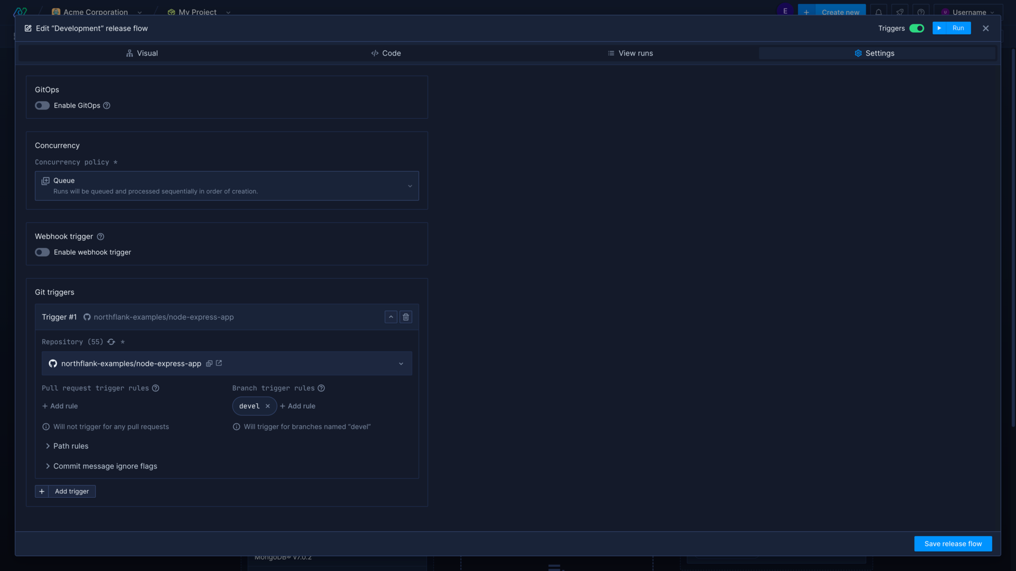Click the repository refresh icon

[x=111, y=342]
